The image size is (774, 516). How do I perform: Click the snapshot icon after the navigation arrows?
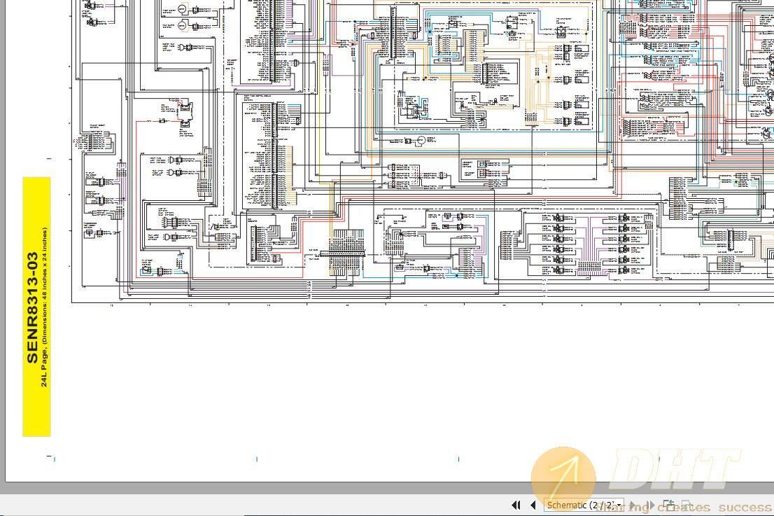pyautogui.click(x=669, y=503)
